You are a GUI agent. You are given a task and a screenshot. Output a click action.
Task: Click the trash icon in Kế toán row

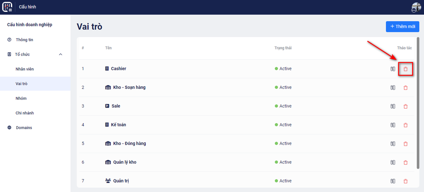405,125
